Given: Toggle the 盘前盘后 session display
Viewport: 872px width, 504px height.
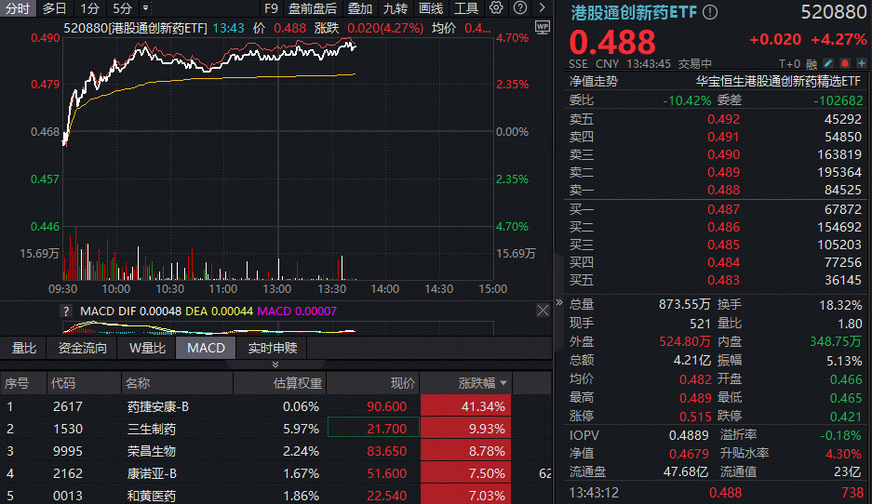Looking at the screenshot, I should pyautogui.click(x=313, y=8).
